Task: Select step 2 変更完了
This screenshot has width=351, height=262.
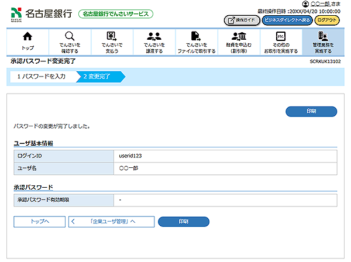Action: click(97, 76)
